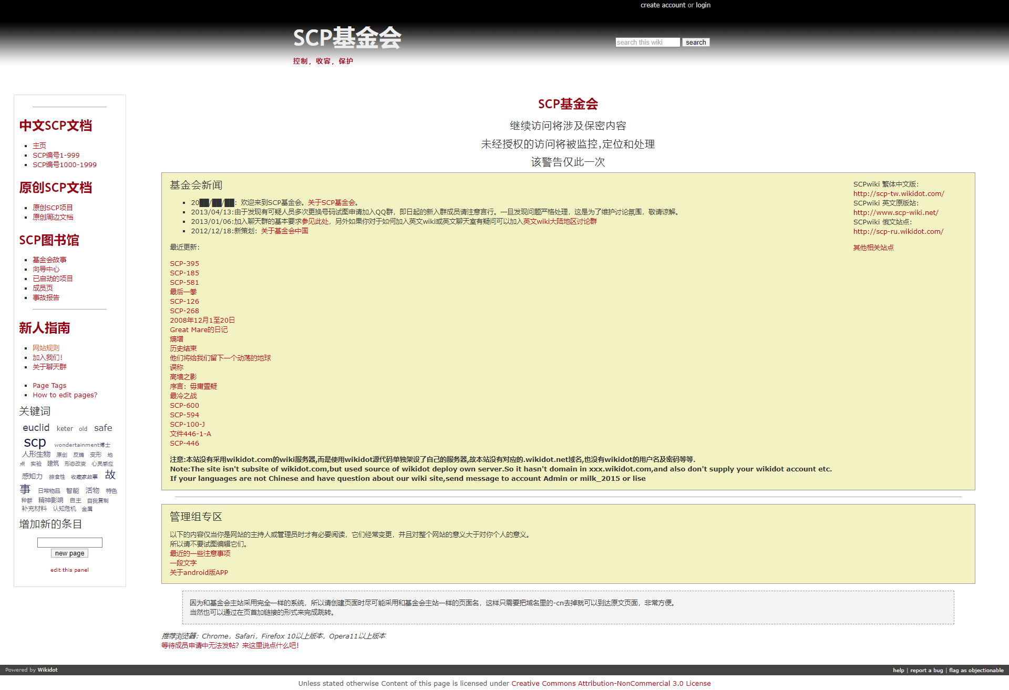
Task: Select the safe tag
Action: (x=103, y=428)
